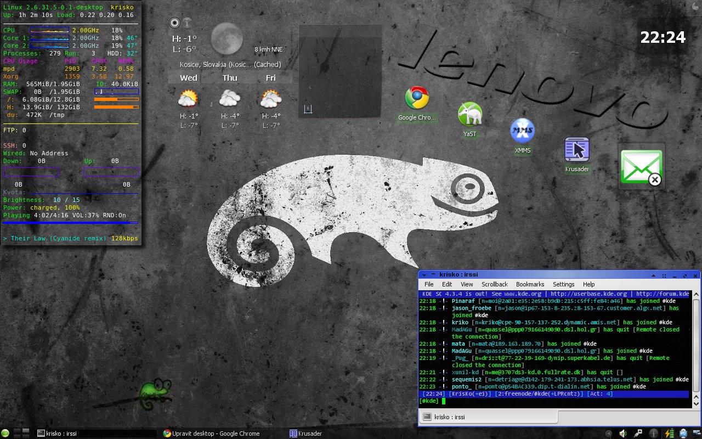Click the 'sequemis2' joined line in irssi
Screen dimensions: 702x439
click(554, 379)
